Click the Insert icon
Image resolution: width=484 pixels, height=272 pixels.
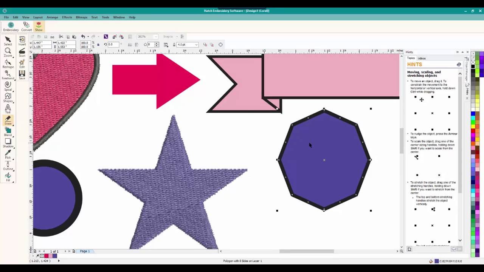pyautogui.click(x=22, y=41)
